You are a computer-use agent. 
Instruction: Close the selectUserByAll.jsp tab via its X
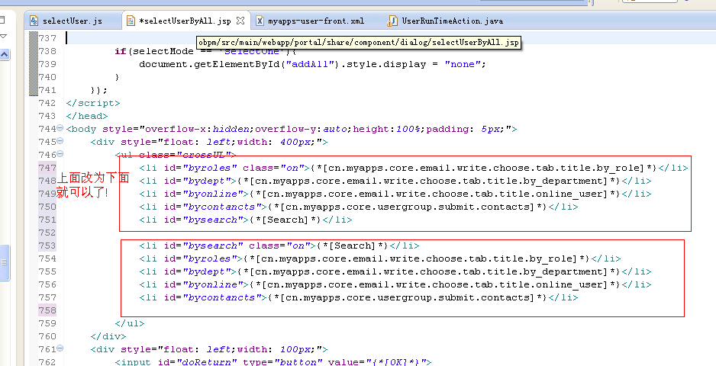pos(240,21)
